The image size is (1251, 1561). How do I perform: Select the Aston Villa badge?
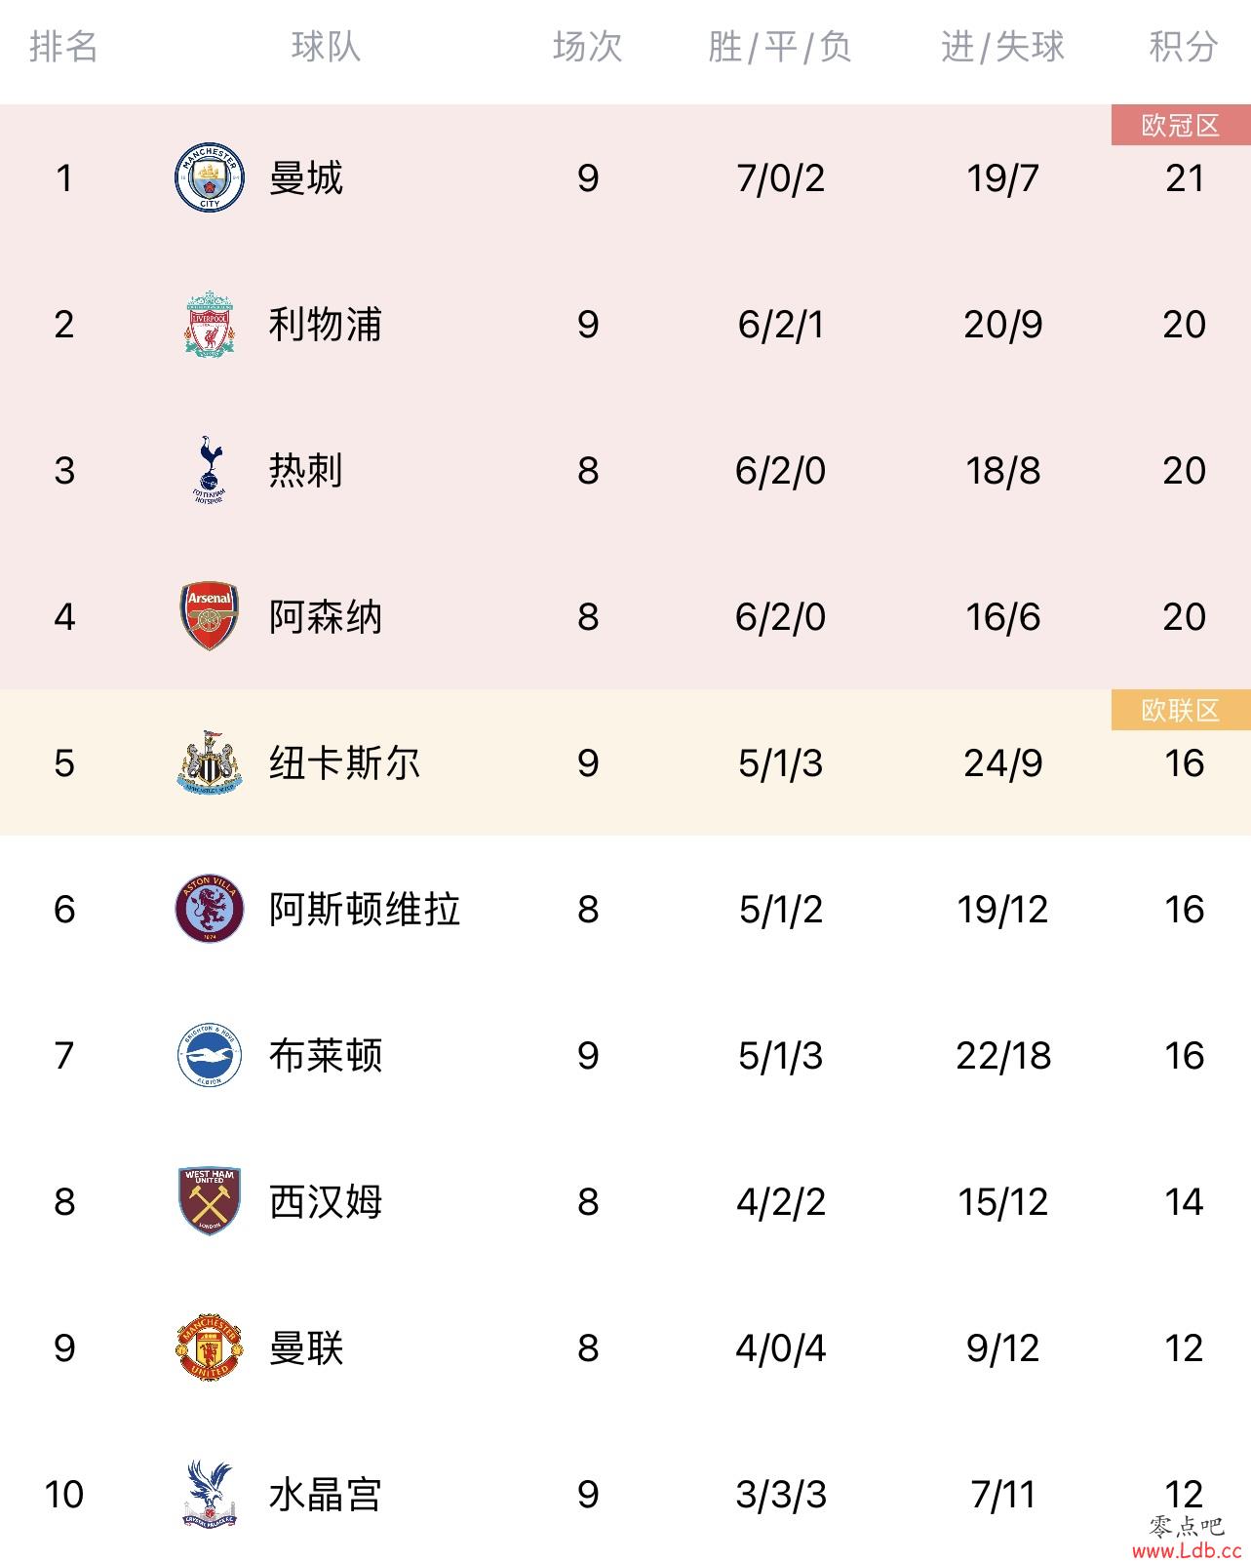209,909
